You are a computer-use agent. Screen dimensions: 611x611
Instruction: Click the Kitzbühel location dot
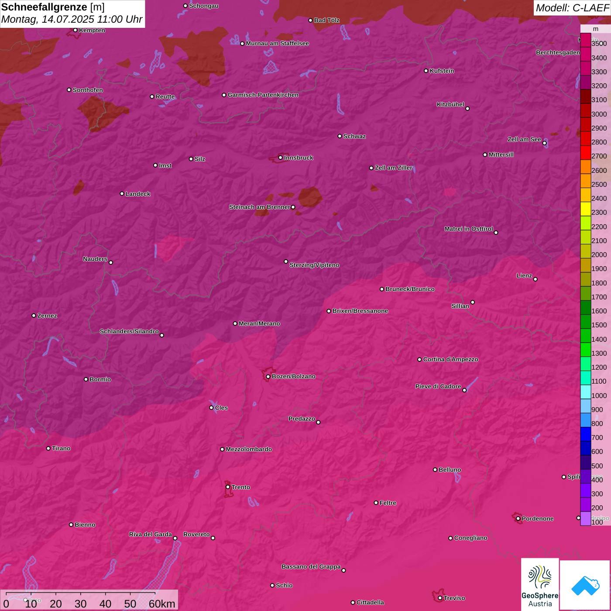point(467,109)
